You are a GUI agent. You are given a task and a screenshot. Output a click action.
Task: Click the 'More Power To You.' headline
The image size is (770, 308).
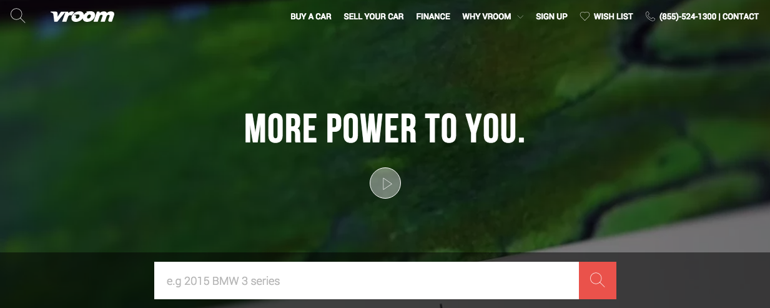385,128
